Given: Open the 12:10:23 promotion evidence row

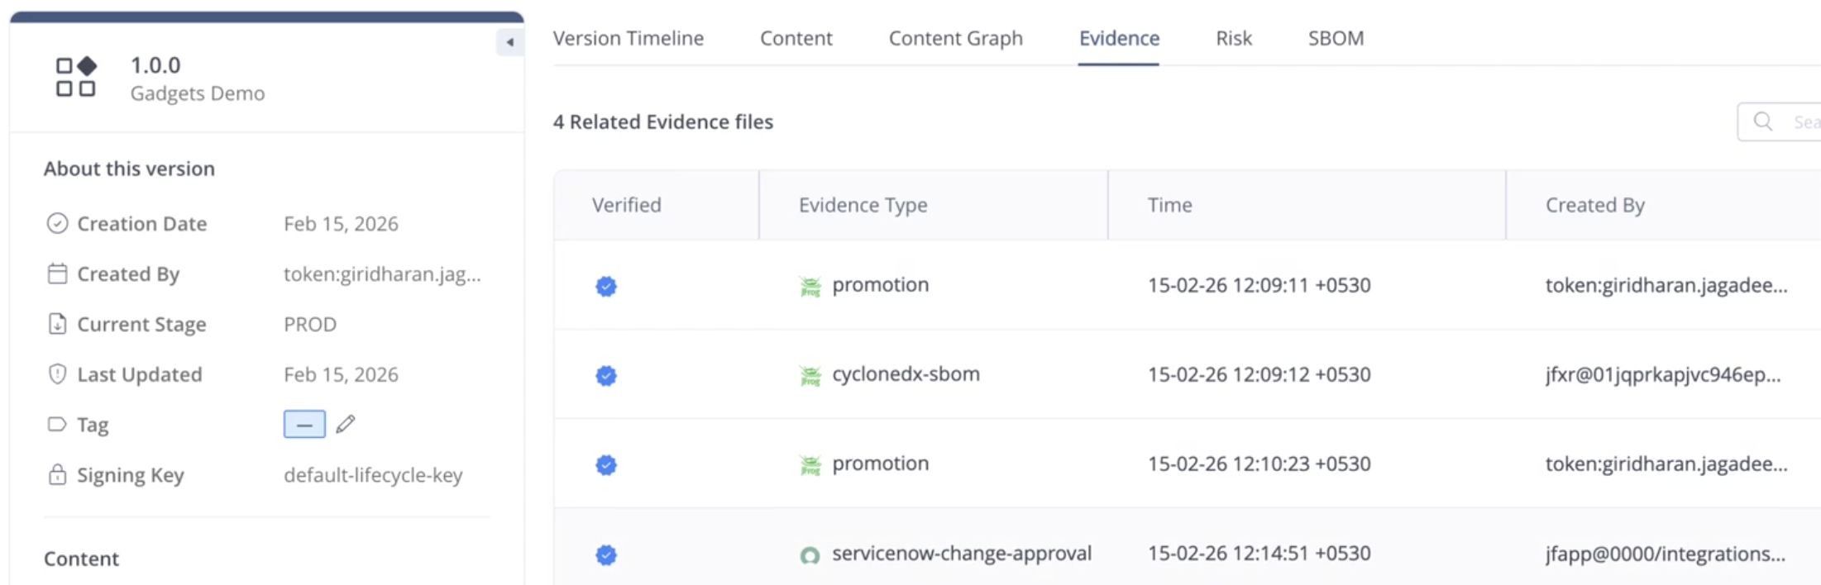Looking at the screenshot, I should 1188,464.
